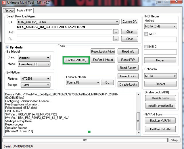Open IMEI Repair Method dropdown META (Old)
Image resolution: width=184 pixels, height=149 pixels.
[160, 26]
